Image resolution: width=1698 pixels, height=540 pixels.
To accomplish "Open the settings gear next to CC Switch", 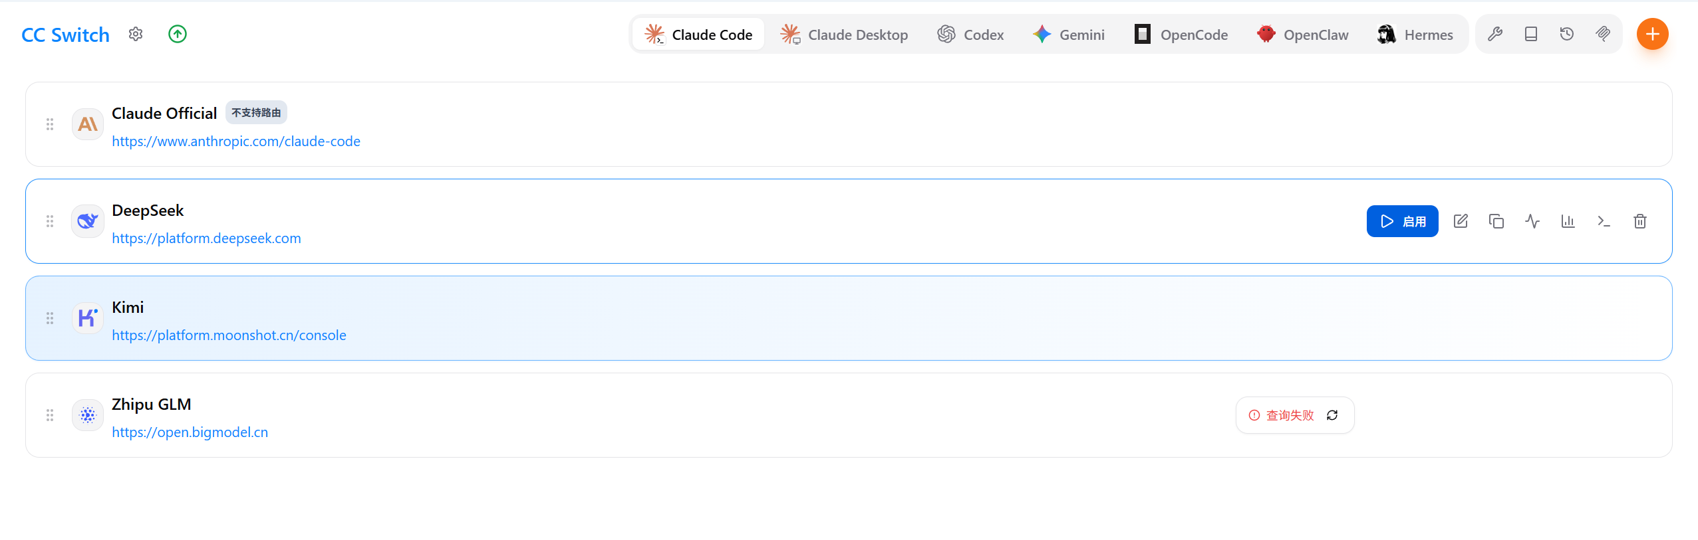I will coord(136,34).
